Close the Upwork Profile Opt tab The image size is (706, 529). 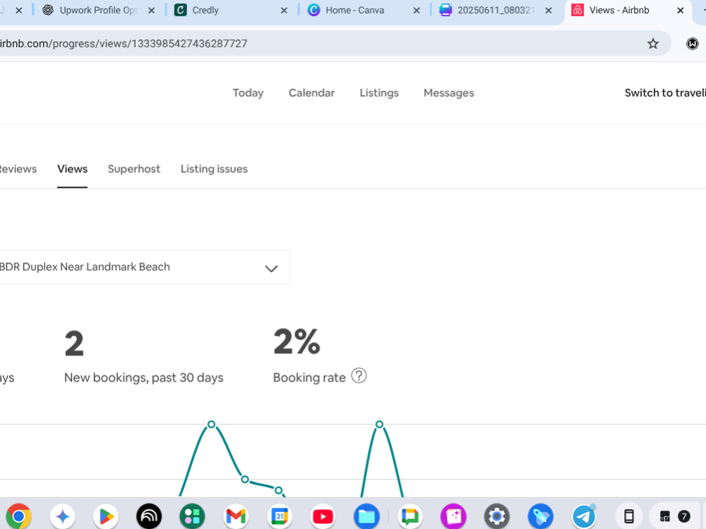point(152,11)
